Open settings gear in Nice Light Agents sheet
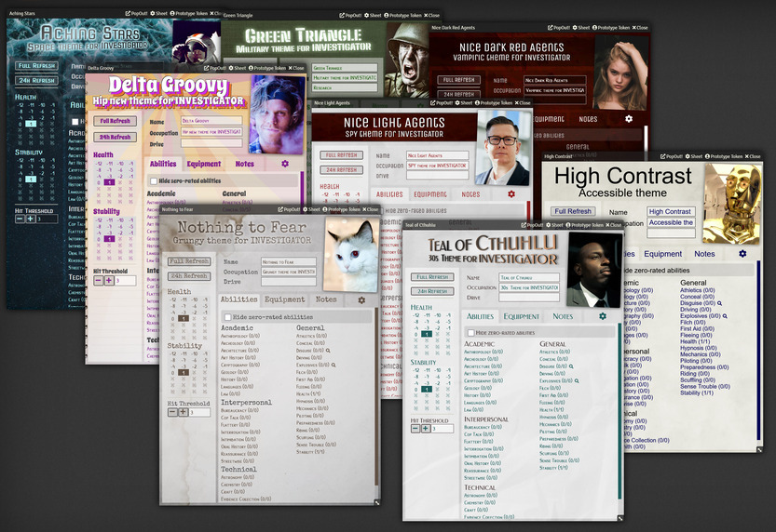The image size is (776, 532). [x=511, y=194]
